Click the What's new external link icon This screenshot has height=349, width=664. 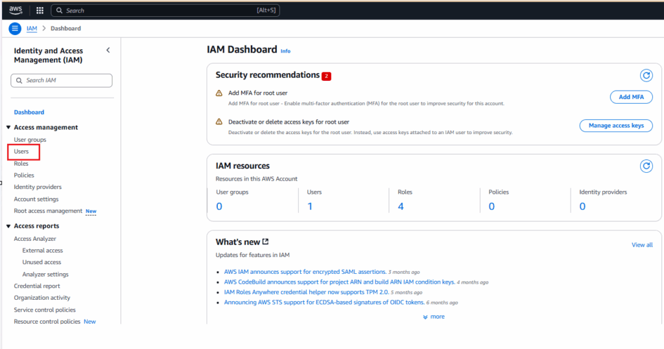click(265, 242)
